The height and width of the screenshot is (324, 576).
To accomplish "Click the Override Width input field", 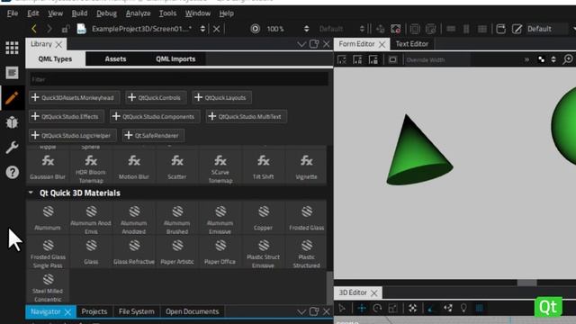I will pos(436,59).
